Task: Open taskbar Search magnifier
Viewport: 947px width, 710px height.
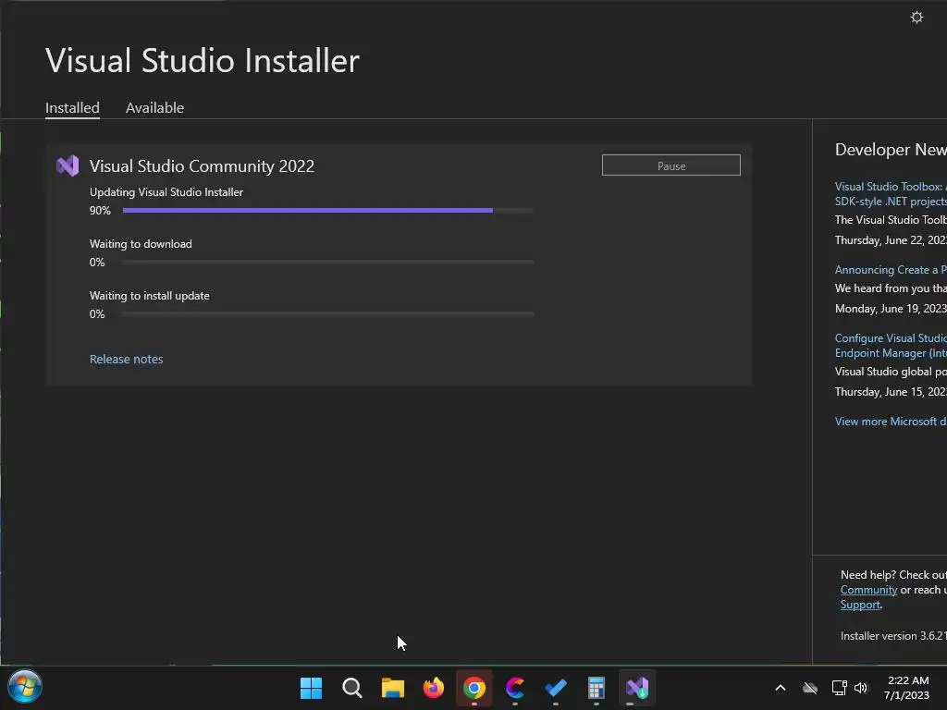Action: tap(352, 688)
